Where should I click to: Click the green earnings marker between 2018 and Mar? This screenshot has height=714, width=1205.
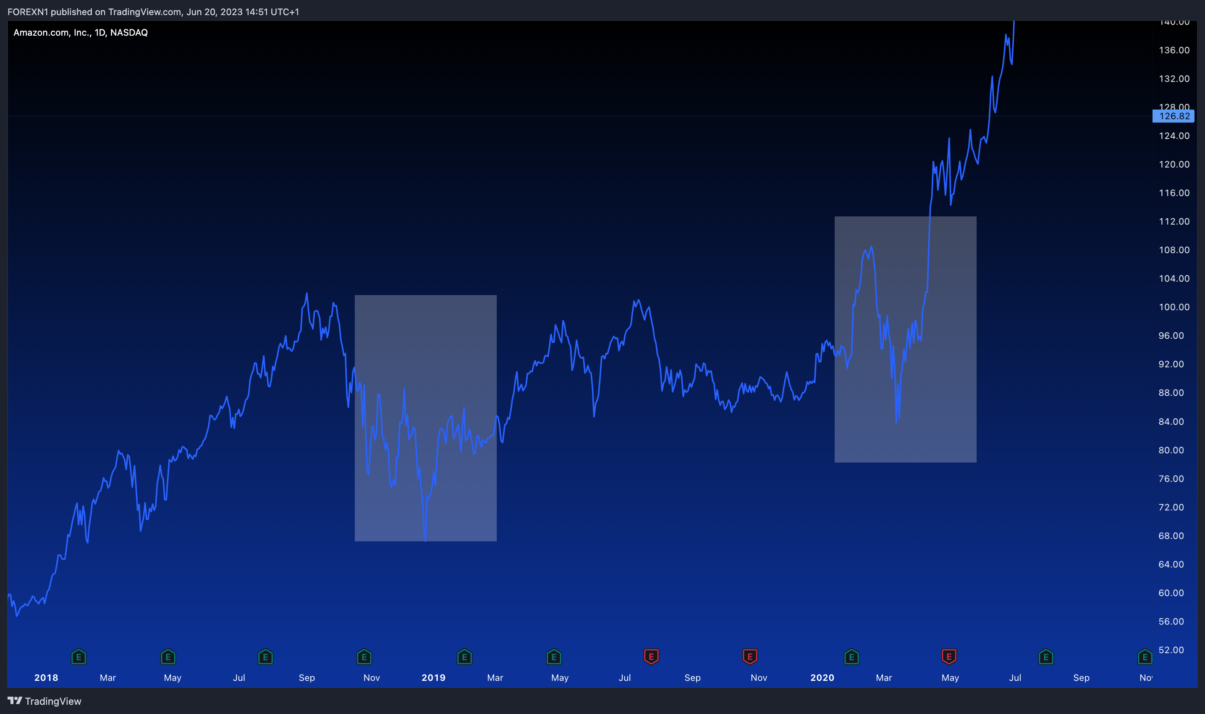(x=79, y=657)
